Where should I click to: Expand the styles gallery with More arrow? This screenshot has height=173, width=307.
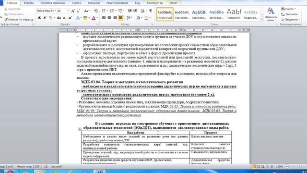pos(262,19)
